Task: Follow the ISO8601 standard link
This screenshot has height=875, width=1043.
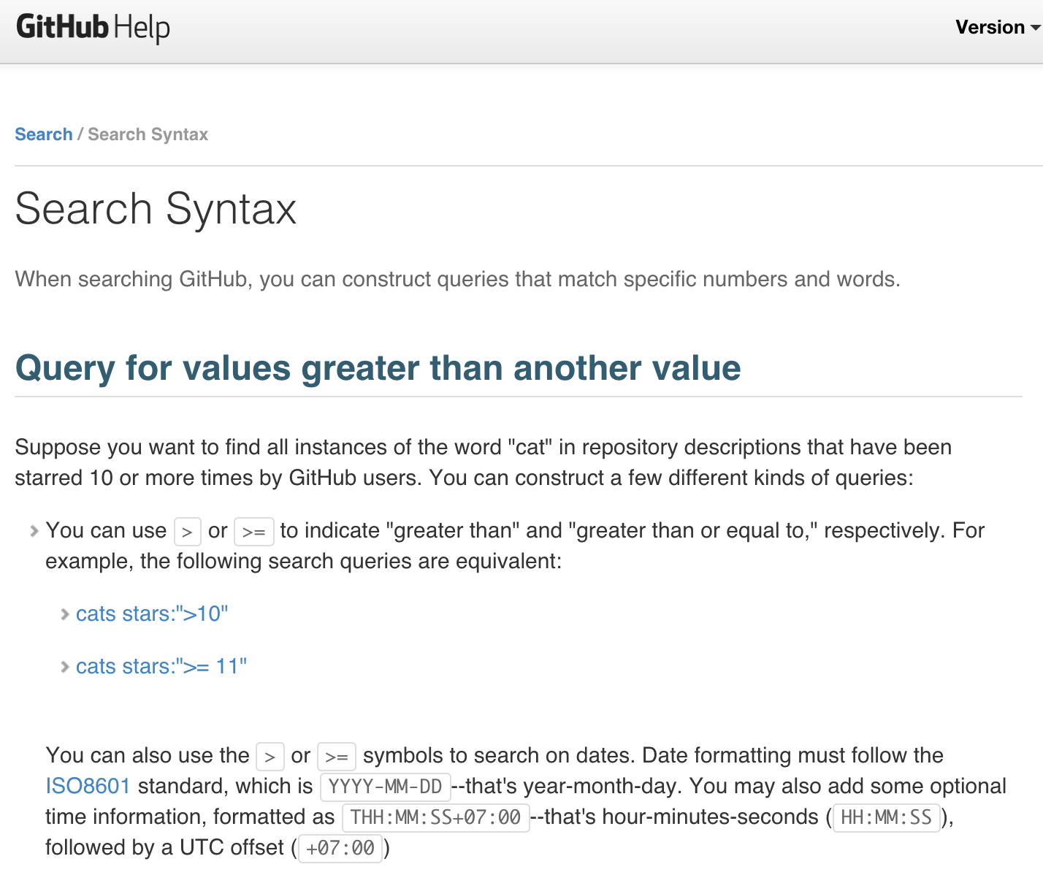Action: coord(88,786)
